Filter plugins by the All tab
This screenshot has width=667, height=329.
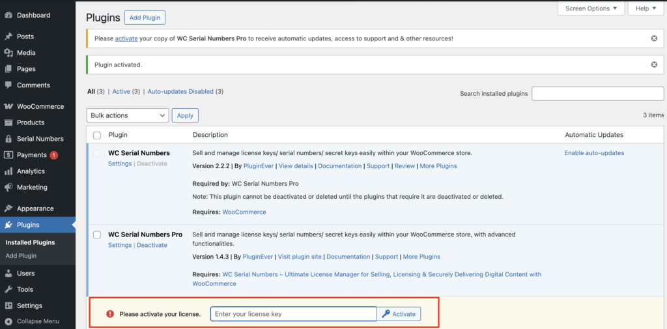coord(91,91)
